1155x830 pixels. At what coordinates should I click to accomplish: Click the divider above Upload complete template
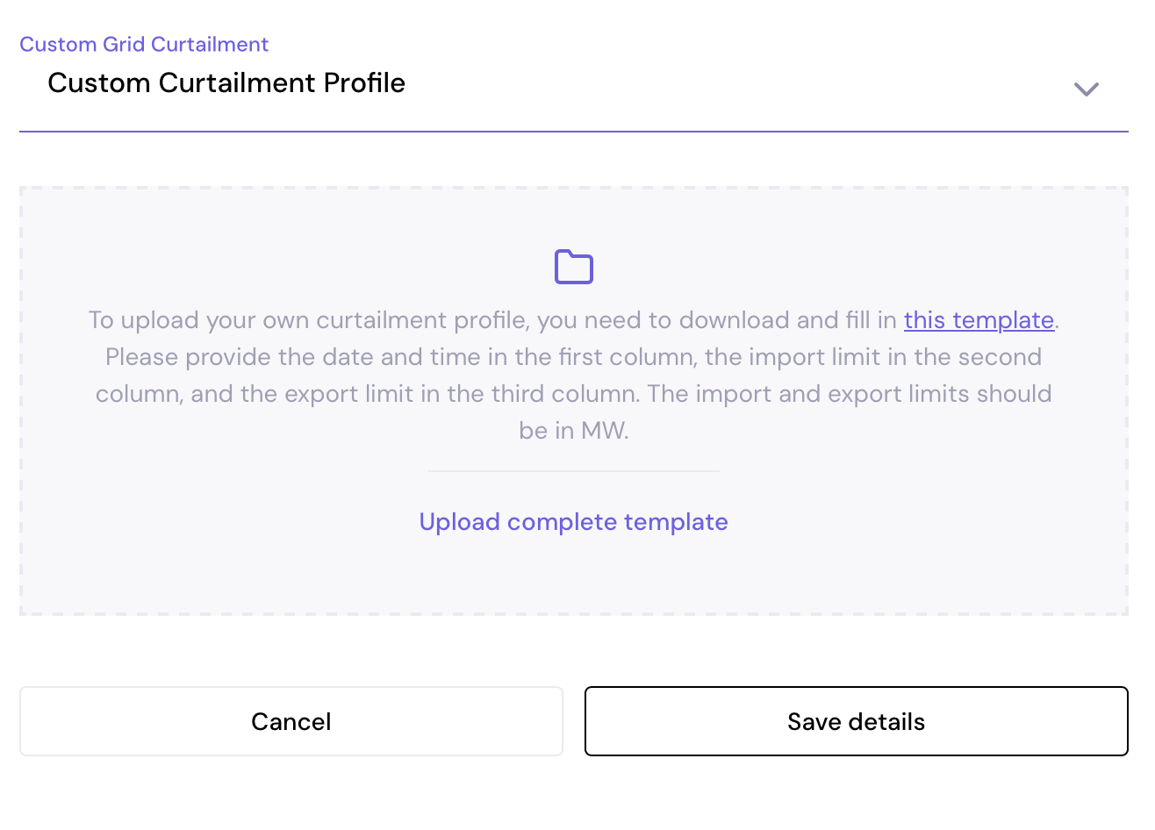click(573, 471)
